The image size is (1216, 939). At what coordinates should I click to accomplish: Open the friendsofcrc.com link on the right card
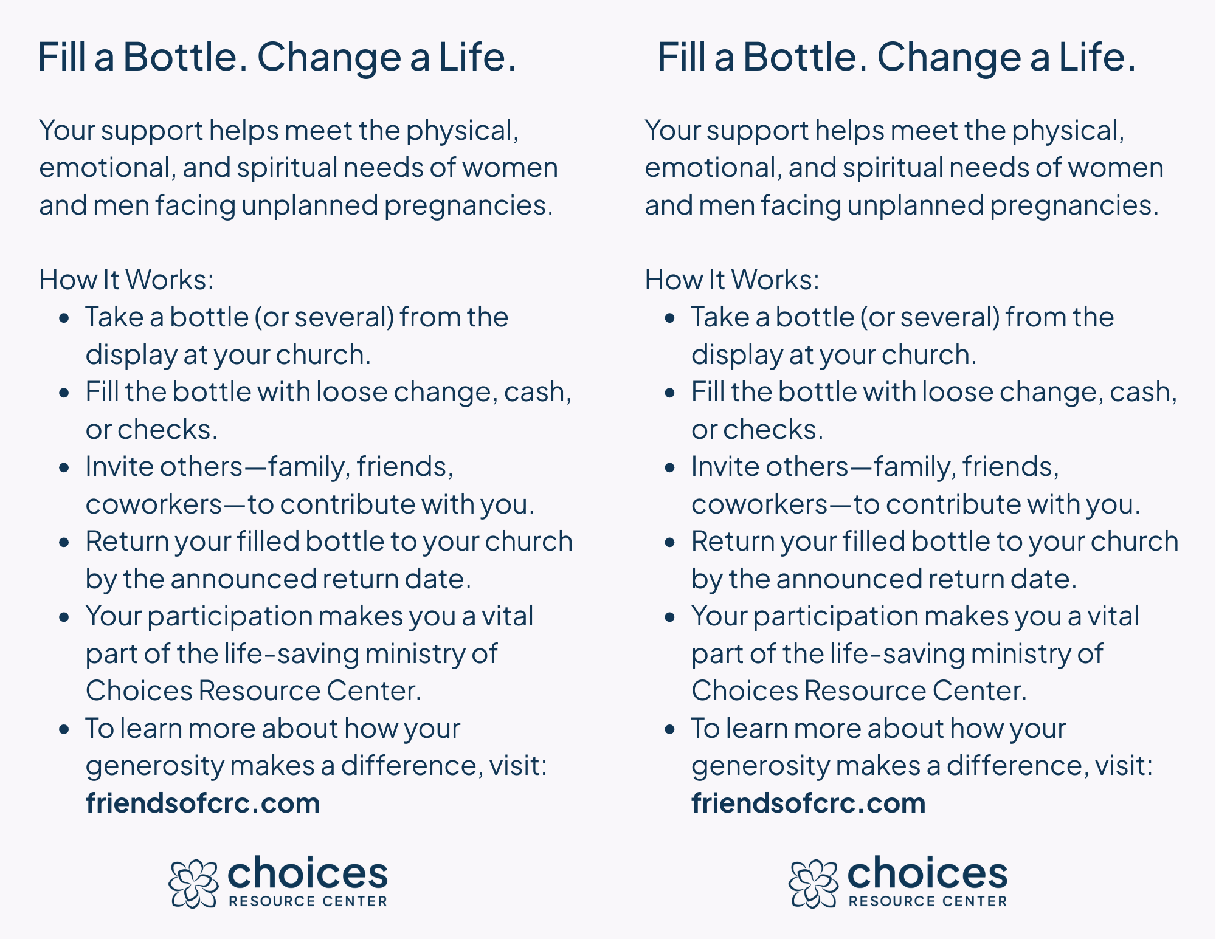coord(808,803)
